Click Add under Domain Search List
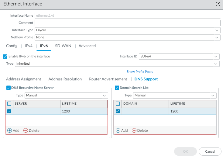223x159 pixels. [122, 130]
